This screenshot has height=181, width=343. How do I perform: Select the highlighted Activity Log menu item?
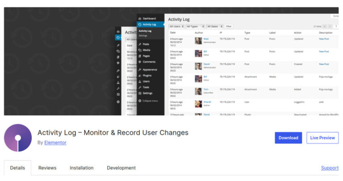[x=151, y=25]
